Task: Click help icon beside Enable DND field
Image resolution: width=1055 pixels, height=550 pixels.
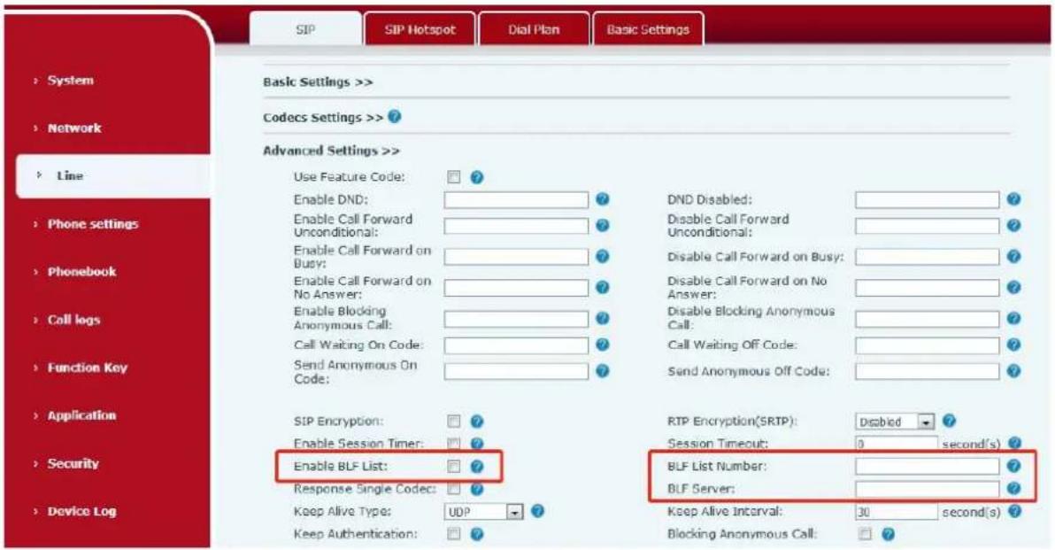Action: tap(603, 199)
